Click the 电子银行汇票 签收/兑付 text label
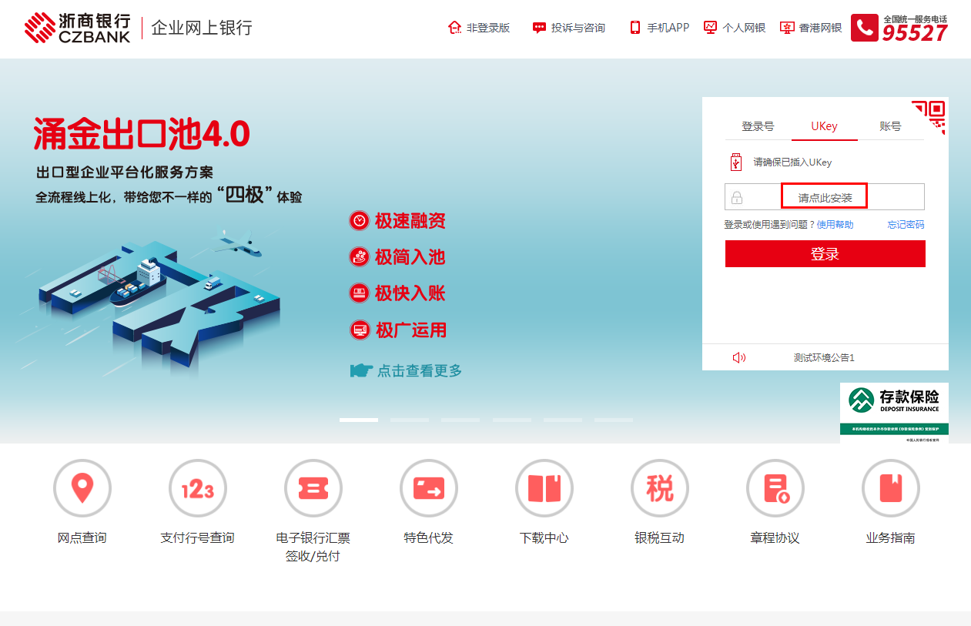Image resolution: width=971 pixels, height=626 pixels. tap(313, 547)
